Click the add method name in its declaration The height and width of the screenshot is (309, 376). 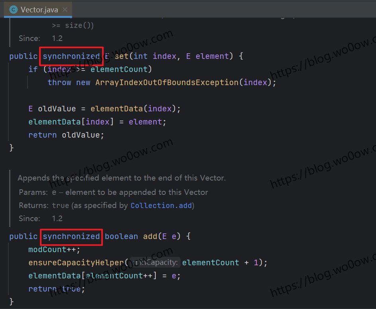(150, 236)
